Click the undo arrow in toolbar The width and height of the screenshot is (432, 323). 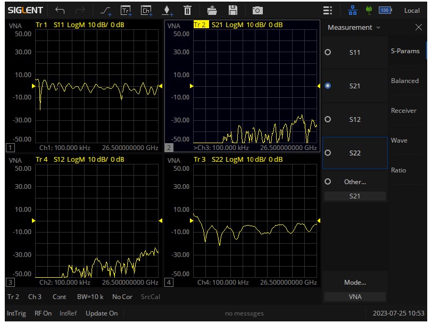pyautogui.click(x=60, y=10)
